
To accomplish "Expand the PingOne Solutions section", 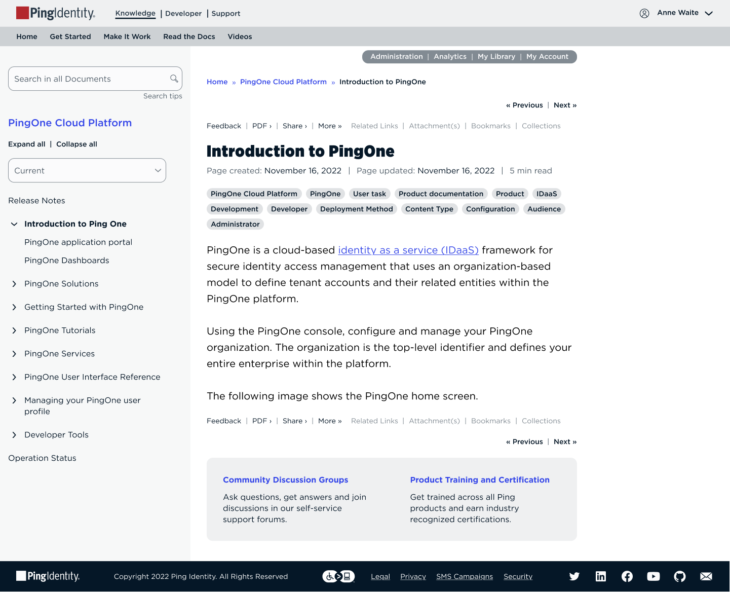I will (x=14, y=284).
